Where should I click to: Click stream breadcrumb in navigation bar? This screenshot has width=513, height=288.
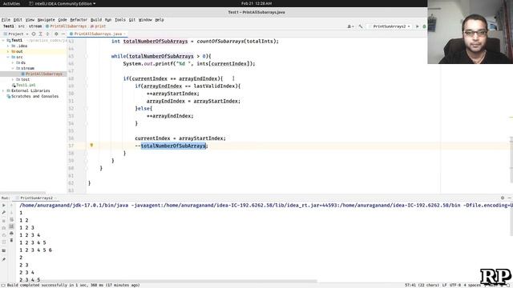[35, 26]
